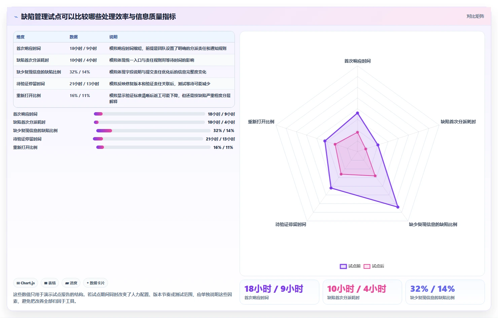This screenshot has width=498, height=318.
Task: Click the bold 21小时 / 13小时 progress value
Action: (220, 139)
